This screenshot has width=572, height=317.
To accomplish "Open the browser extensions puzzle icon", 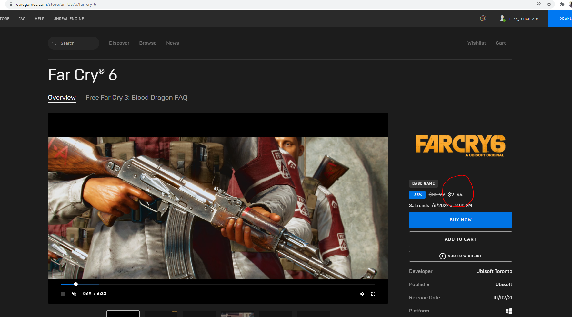I will [x=562, y=4].
